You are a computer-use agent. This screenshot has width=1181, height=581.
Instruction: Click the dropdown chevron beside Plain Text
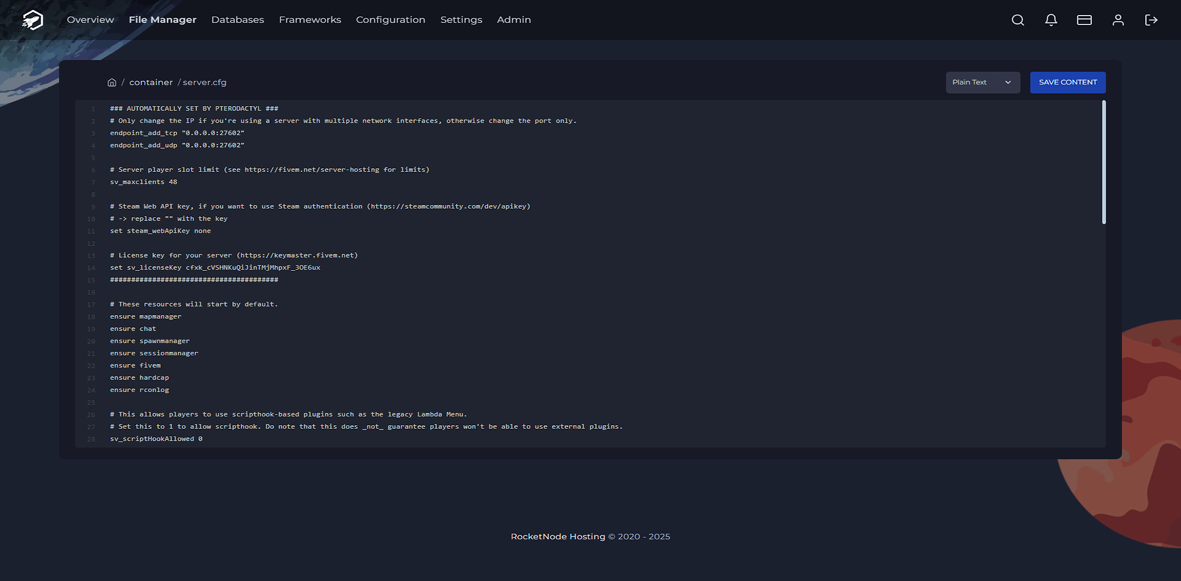click(x=1008, y=82)
